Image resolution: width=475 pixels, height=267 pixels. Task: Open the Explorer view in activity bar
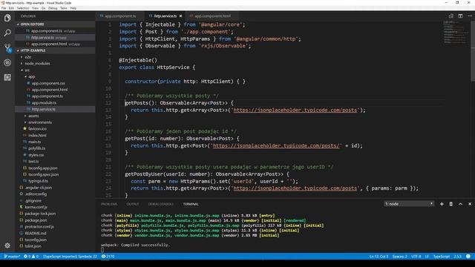7,18
